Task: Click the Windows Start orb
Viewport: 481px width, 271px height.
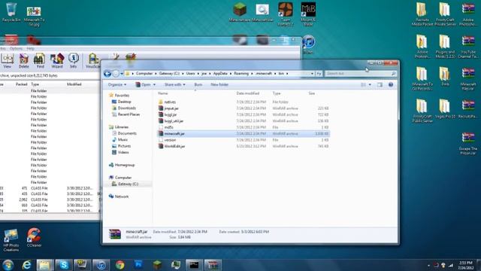Action: point(8,265)
